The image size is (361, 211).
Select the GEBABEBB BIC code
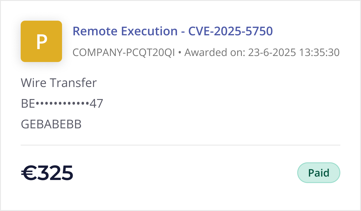(51, 124)
